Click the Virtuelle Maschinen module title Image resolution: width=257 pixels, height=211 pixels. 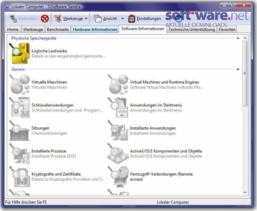point(49,82)
